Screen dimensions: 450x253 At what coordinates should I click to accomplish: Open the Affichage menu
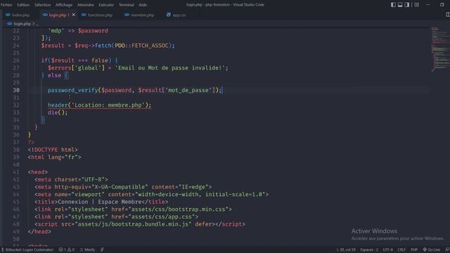point(64,5)
